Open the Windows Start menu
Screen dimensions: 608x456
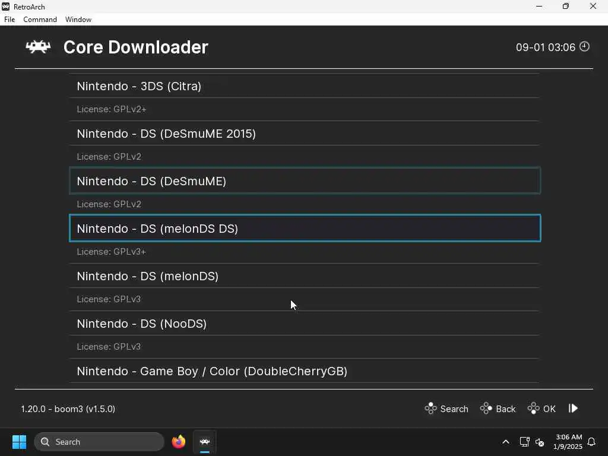19,442
